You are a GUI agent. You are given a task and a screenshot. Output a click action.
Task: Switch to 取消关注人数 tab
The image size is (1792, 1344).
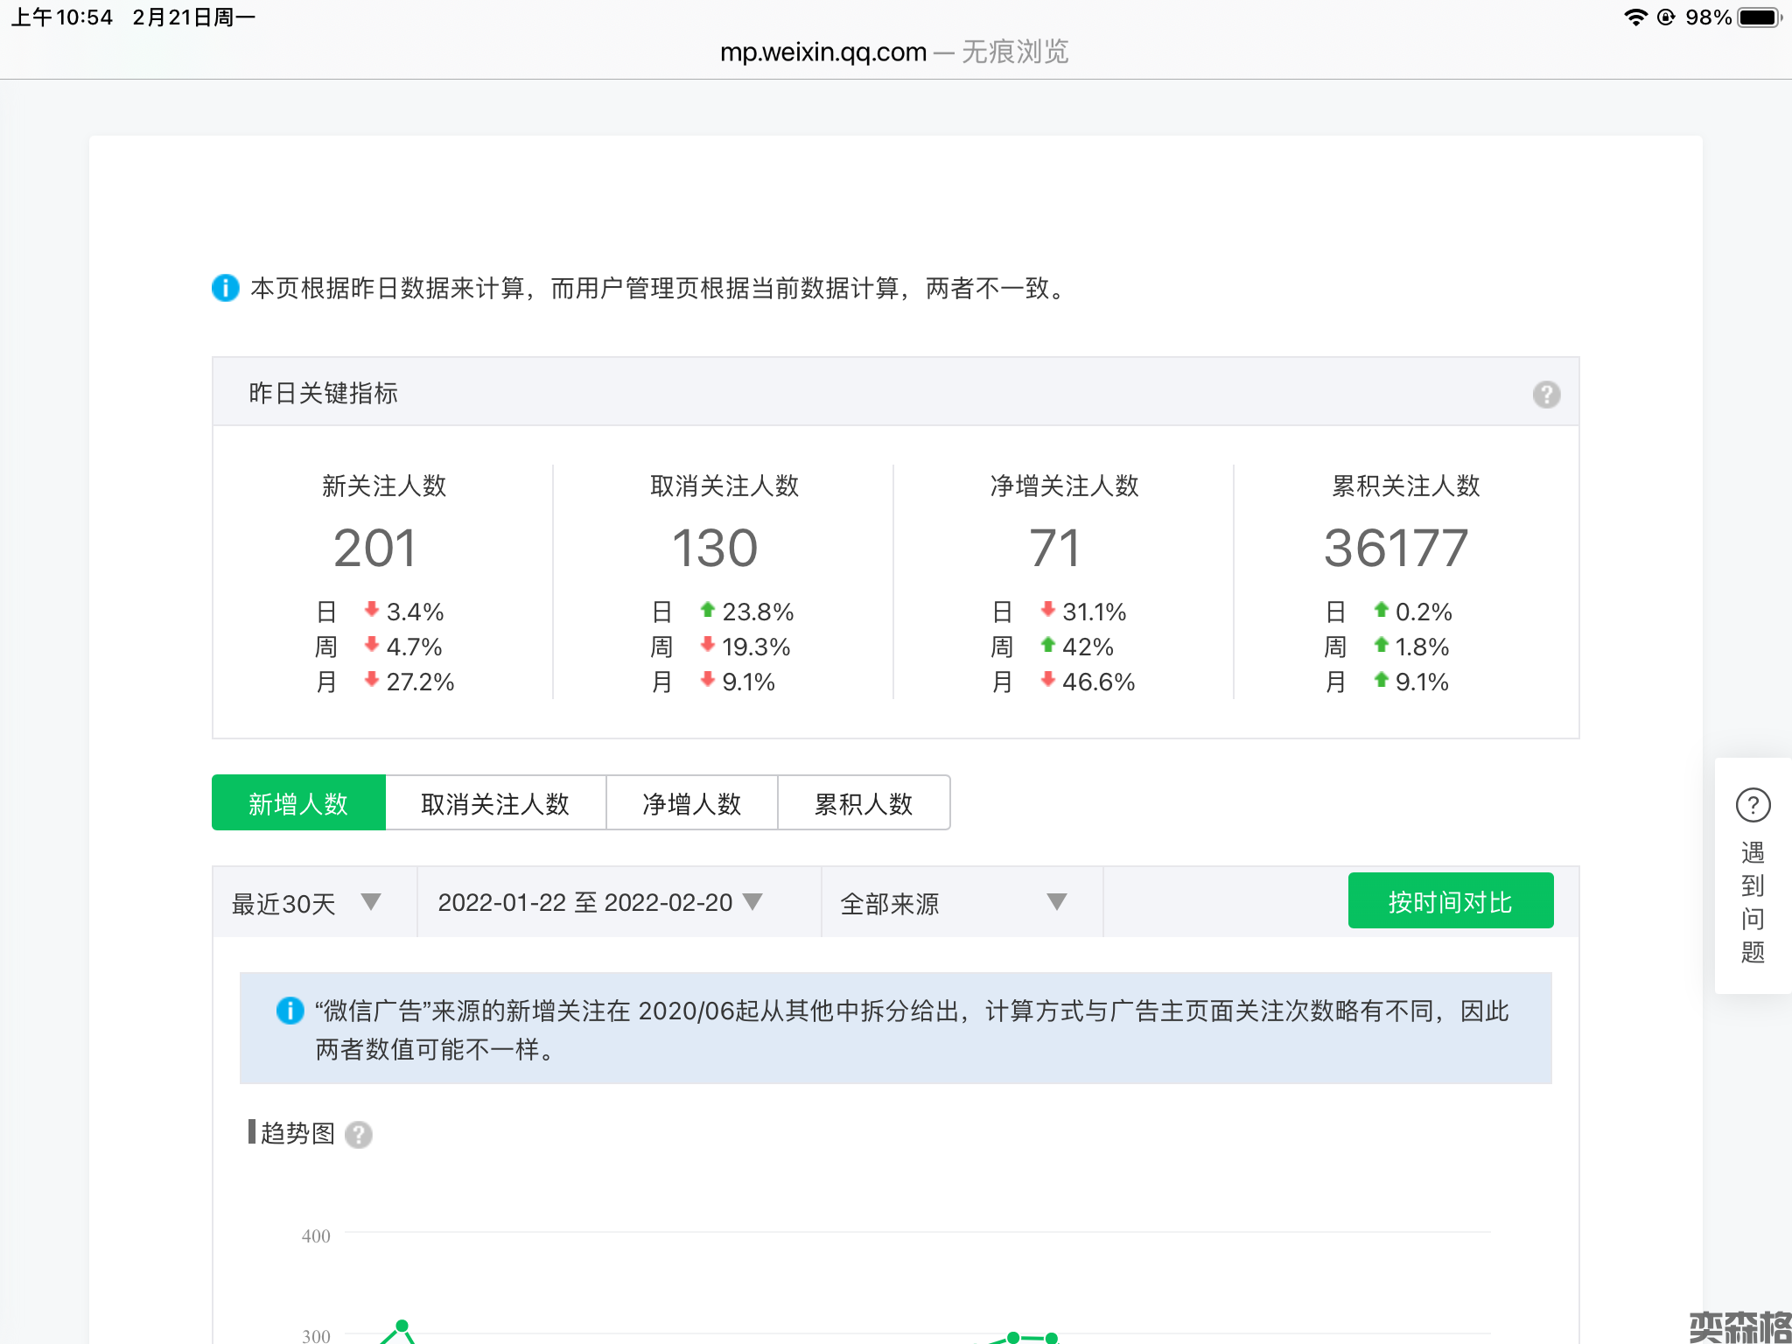point(495,803)
